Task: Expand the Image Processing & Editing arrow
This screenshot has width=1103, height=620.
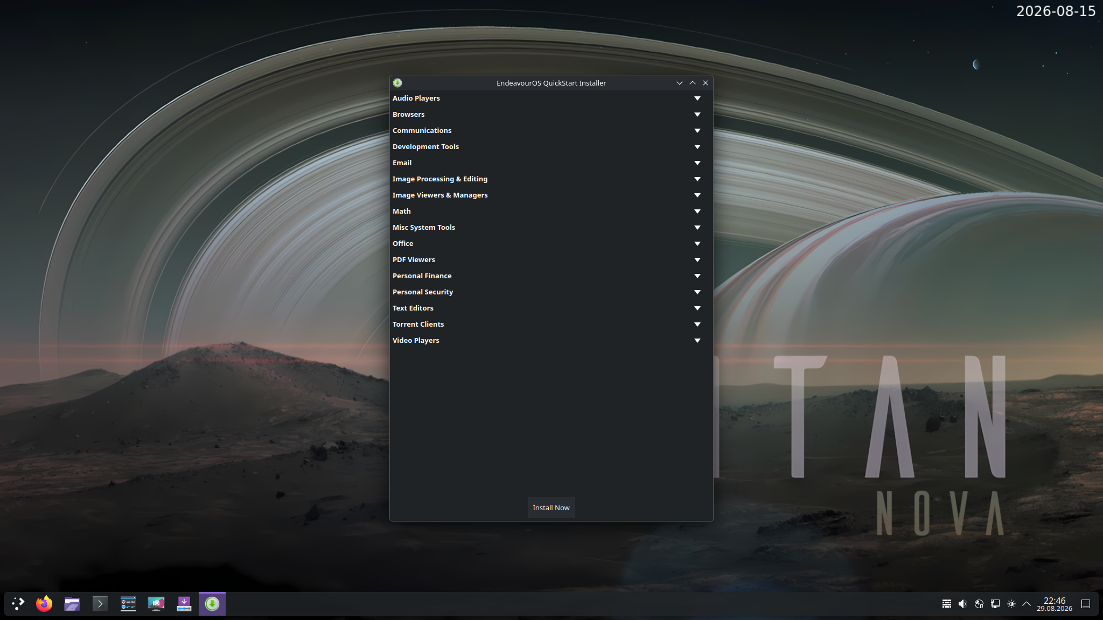Action: [697, 179]
